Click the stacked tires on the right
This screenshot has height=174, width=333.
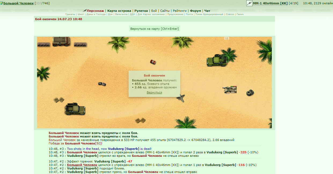tap(250, 93)
